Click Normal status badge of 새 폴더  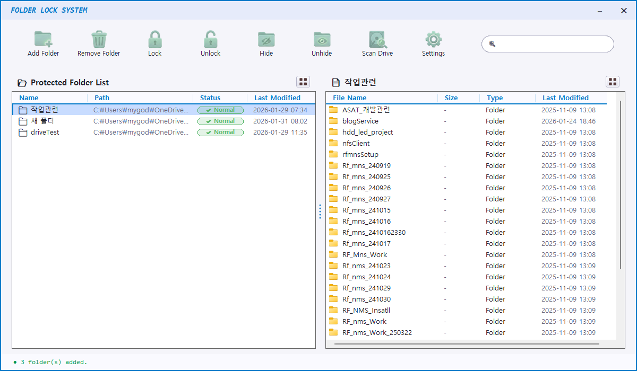tap(220, 121)
